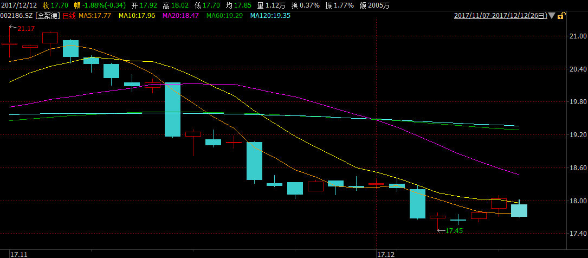Click the cyan MA120:19.35 indicator label
This screenshot has height=258, width=588.
[270, 16]
